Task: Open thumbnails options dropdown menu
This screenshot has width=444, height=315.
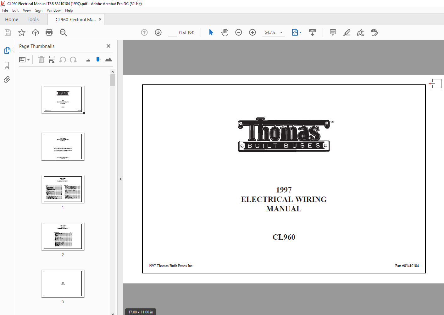Action: point(24,60)
